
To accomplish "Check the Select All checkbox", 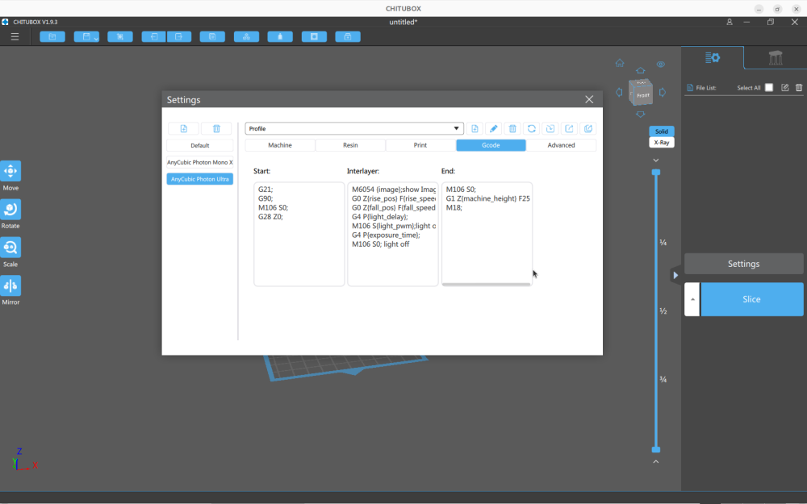I will pyautogui.click(x=769, y=87).
